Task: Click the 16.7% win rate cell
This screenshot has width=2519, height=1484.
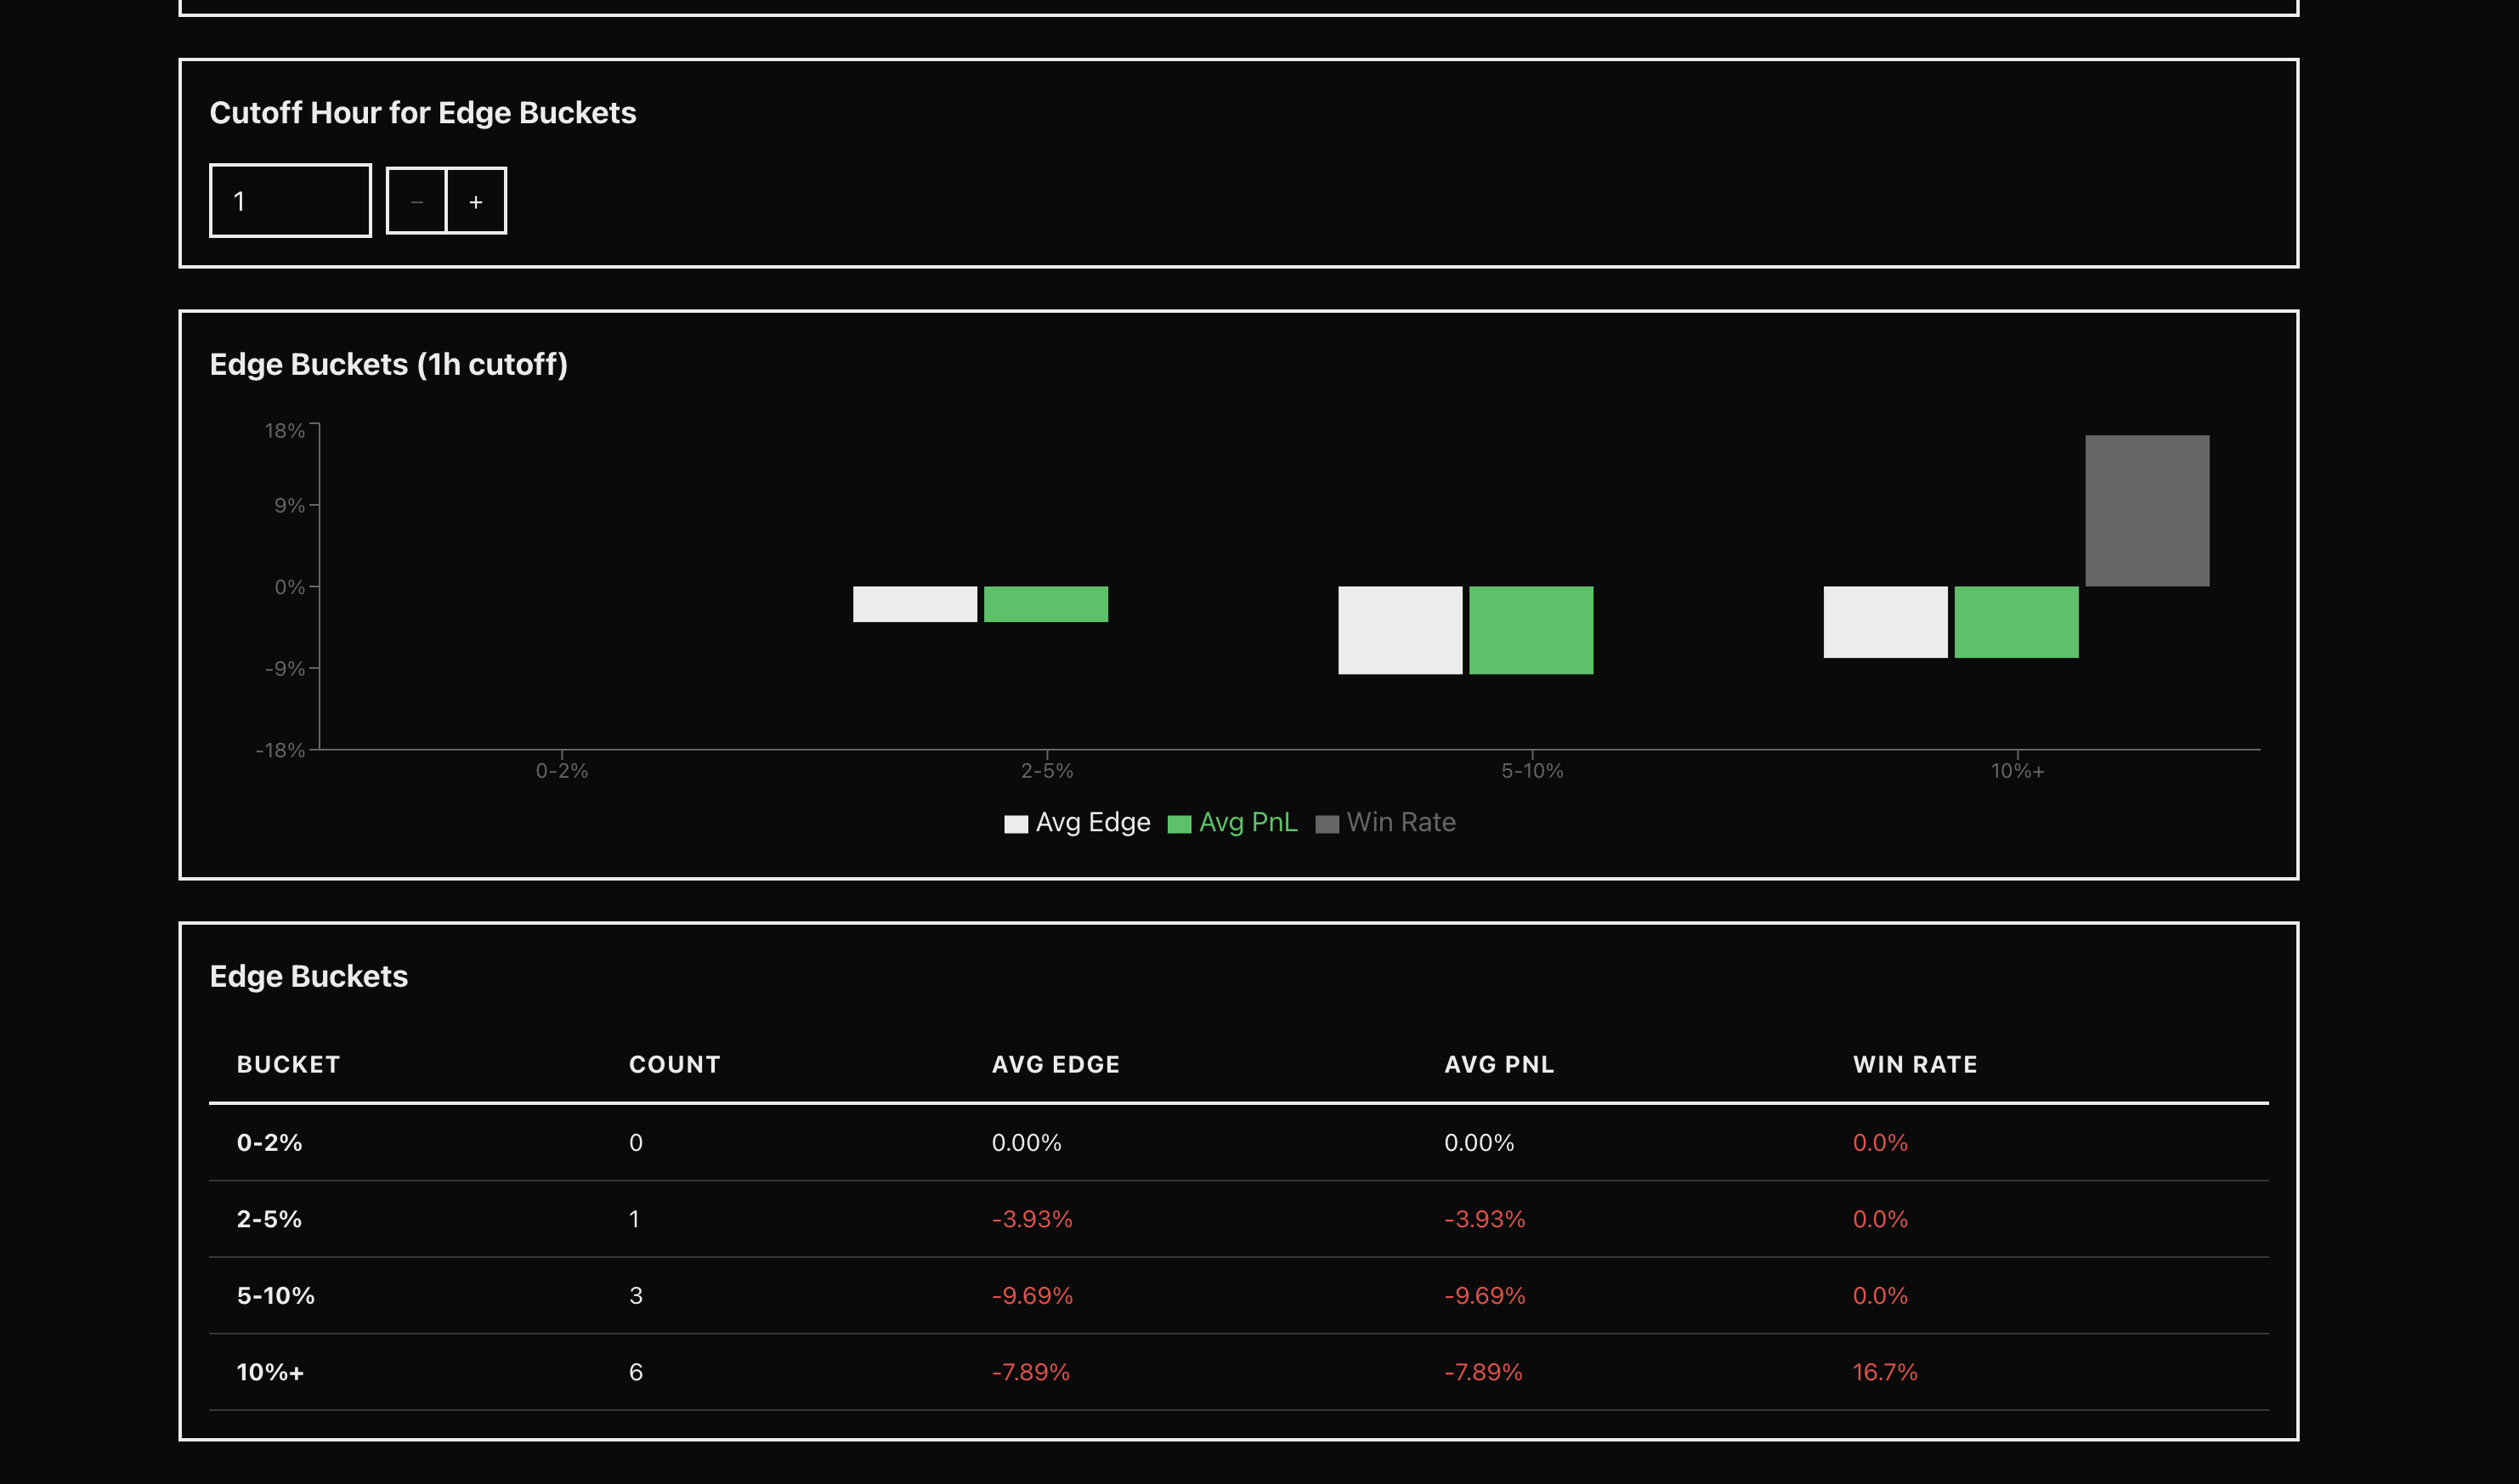Action: [x=1884, y=1372]
